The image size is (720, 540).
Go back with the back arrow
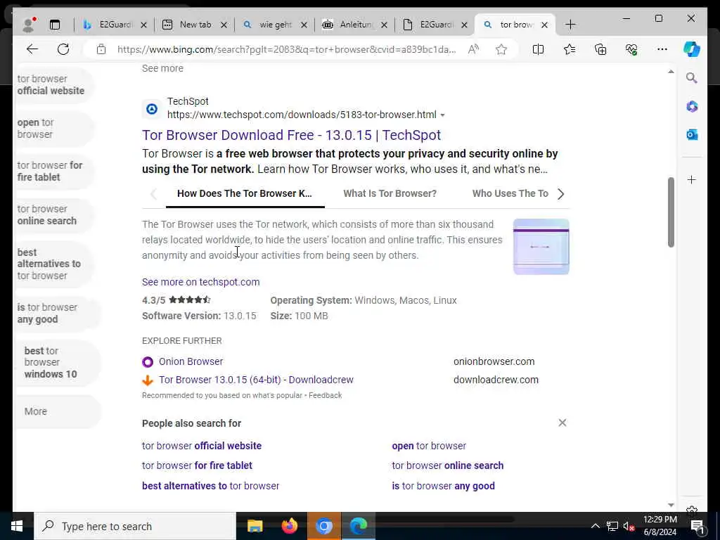click(32, 49)
